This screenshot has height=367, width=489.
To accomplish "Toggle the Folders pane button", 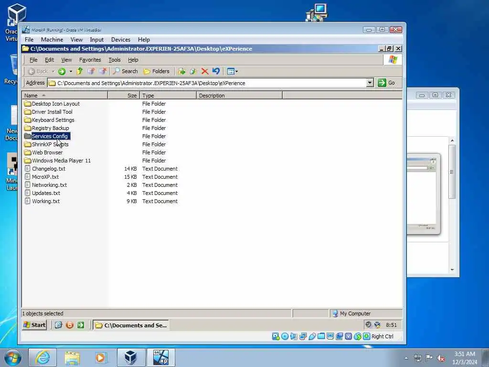I will (156, 72).
